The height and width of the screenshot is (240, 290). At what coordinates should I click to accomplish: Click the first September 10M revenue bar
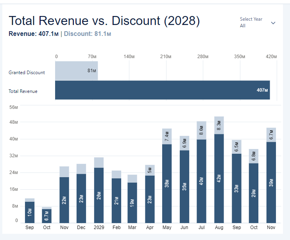coord(30,212)
